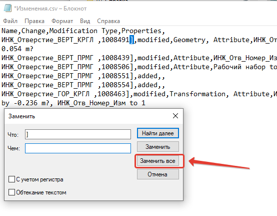
Task: Click the Заменить все button
Action: pyautogui.click(x=158, y=161)
